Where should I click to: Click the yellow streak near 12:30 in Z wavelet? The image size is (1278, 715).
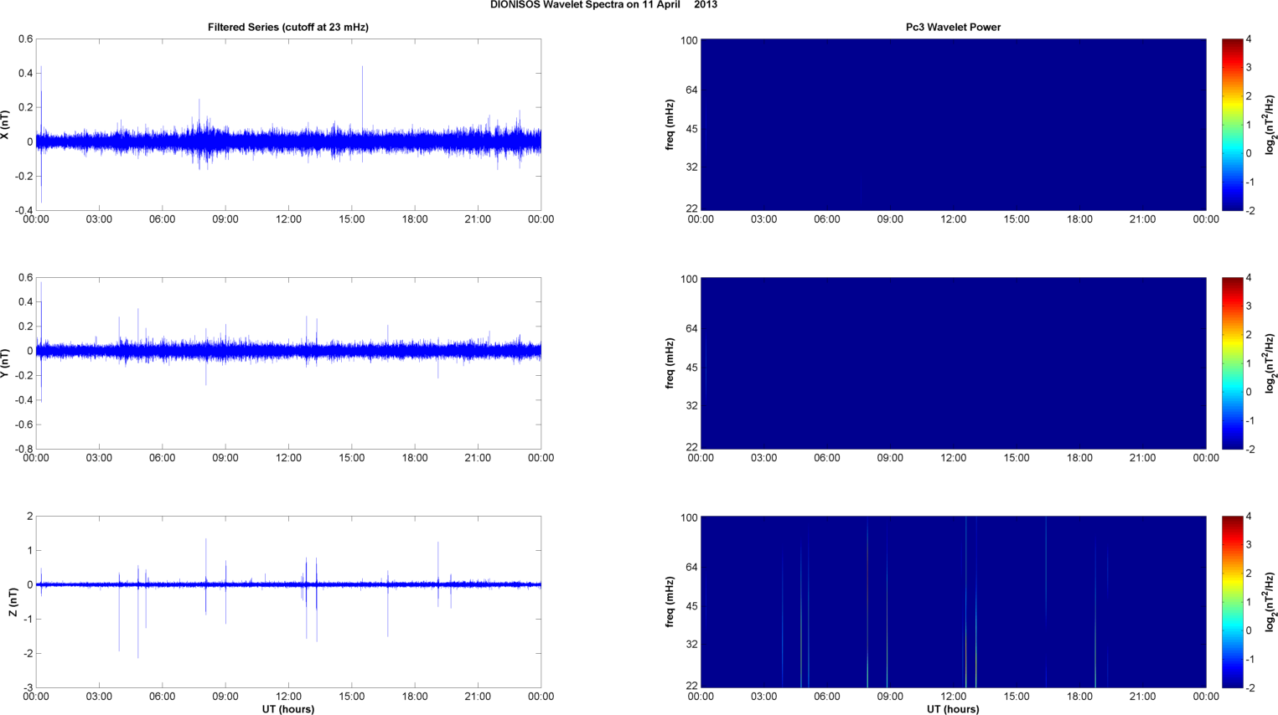(x=965, y=602)
